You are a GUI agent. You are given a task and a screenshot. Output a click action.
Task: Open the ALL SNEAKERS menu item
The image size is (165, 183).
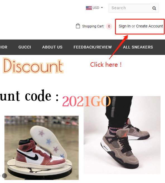138,47
